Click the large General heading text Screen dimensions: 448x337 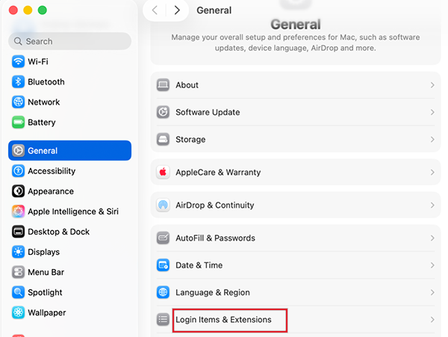pyautogui.click(x=296, y=25)
